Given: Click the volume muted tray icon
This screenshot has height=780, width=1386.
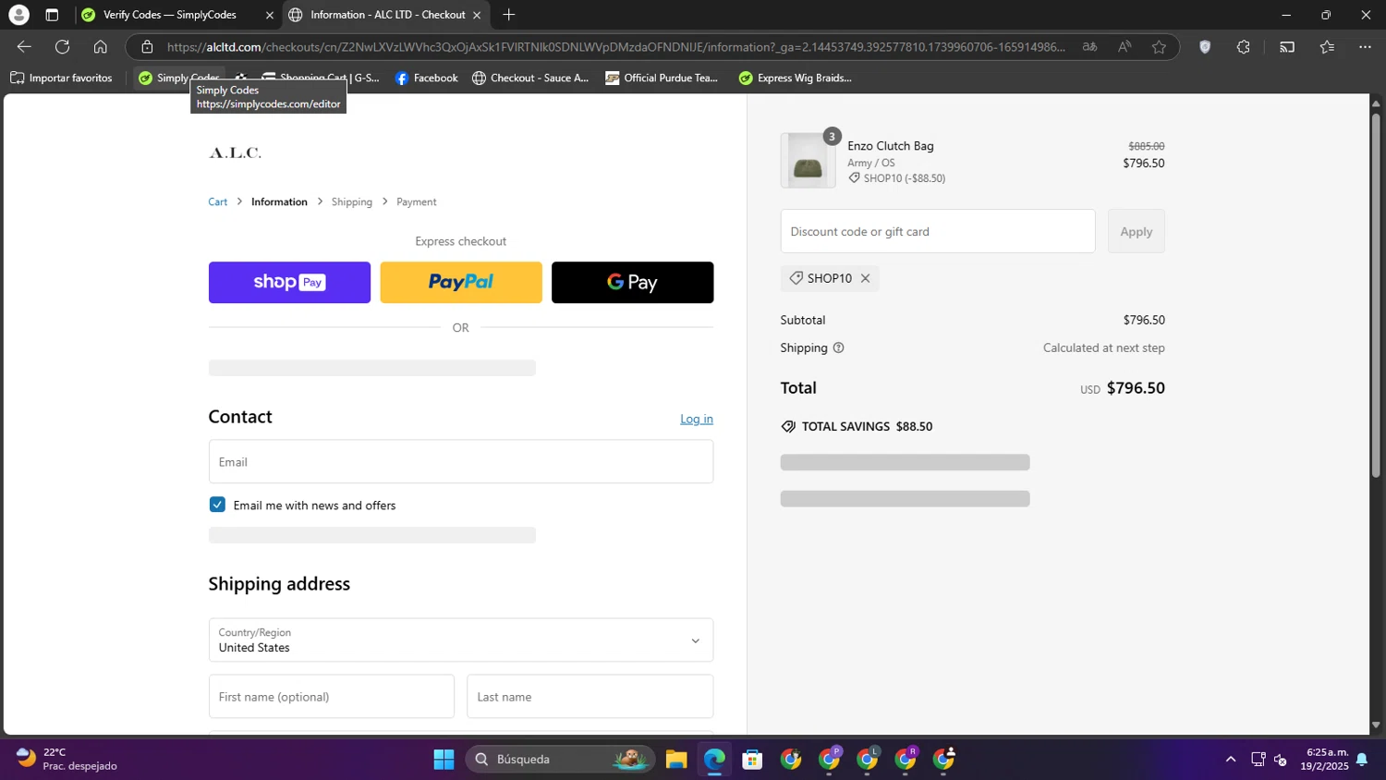Looking at the screenshot, I should pyautogui.click(x=1281, y=760).
